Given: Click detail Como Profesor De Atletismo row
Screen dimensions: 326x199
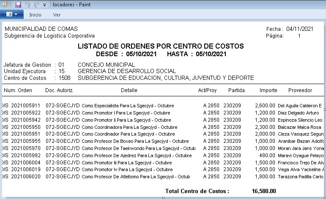Looking at the screenshot, I should [136, 177].
